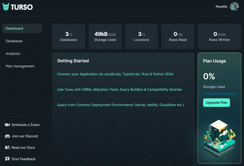Click the TURSO wordmark text
This screenshot has height=166, width=244.
click(22, 7)
